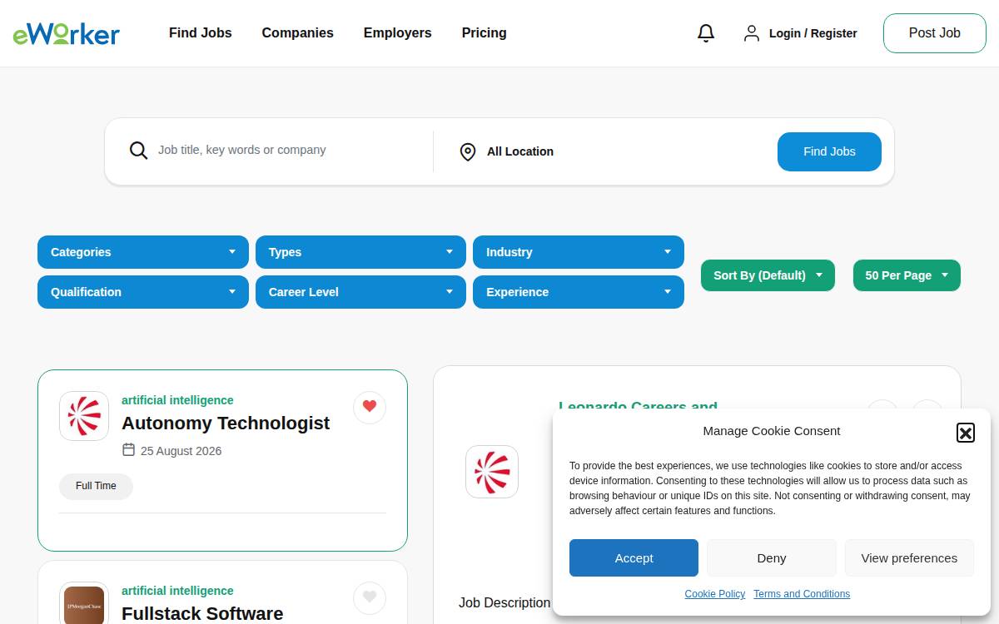999x624 pixels.
Task: Open the Employers menu item
Action: point(398,33)
